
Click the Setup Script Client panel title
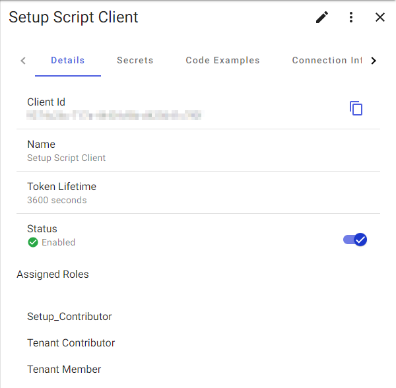click(73, 17)
